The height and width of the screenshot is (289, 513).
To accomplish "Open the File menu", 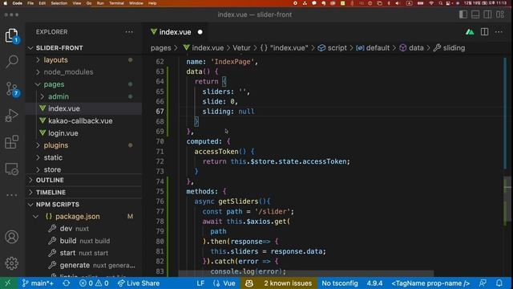I will coord(30,3).
